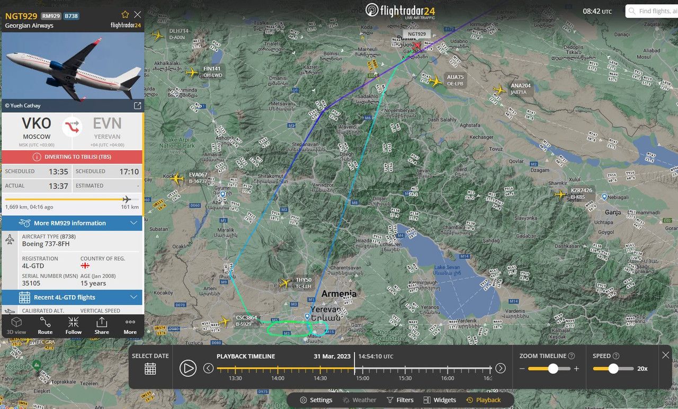Click the route direction icon between VKO and EVN
This screenshot has height=409, width=678.
72,127
